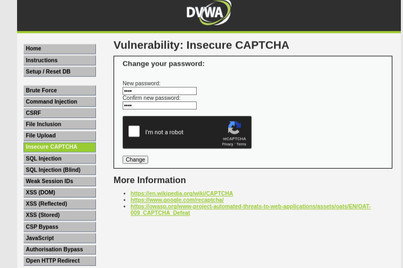
Task: Select Brute Force in sidebar
Action: pyautogui.click(x=60, y=90)
